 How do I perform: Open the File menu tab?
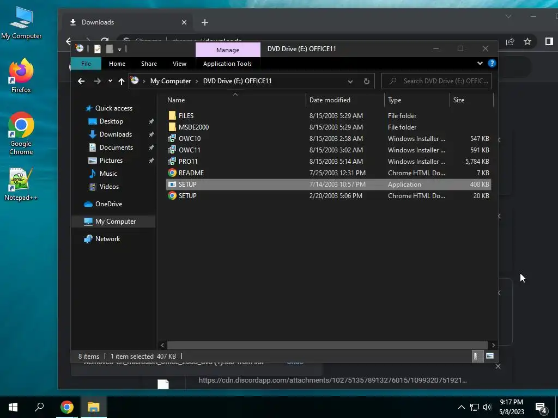coord(86,64)
